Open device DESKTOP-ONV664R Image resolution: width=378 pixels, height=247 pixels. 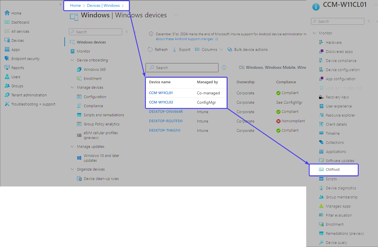[166, 112]
